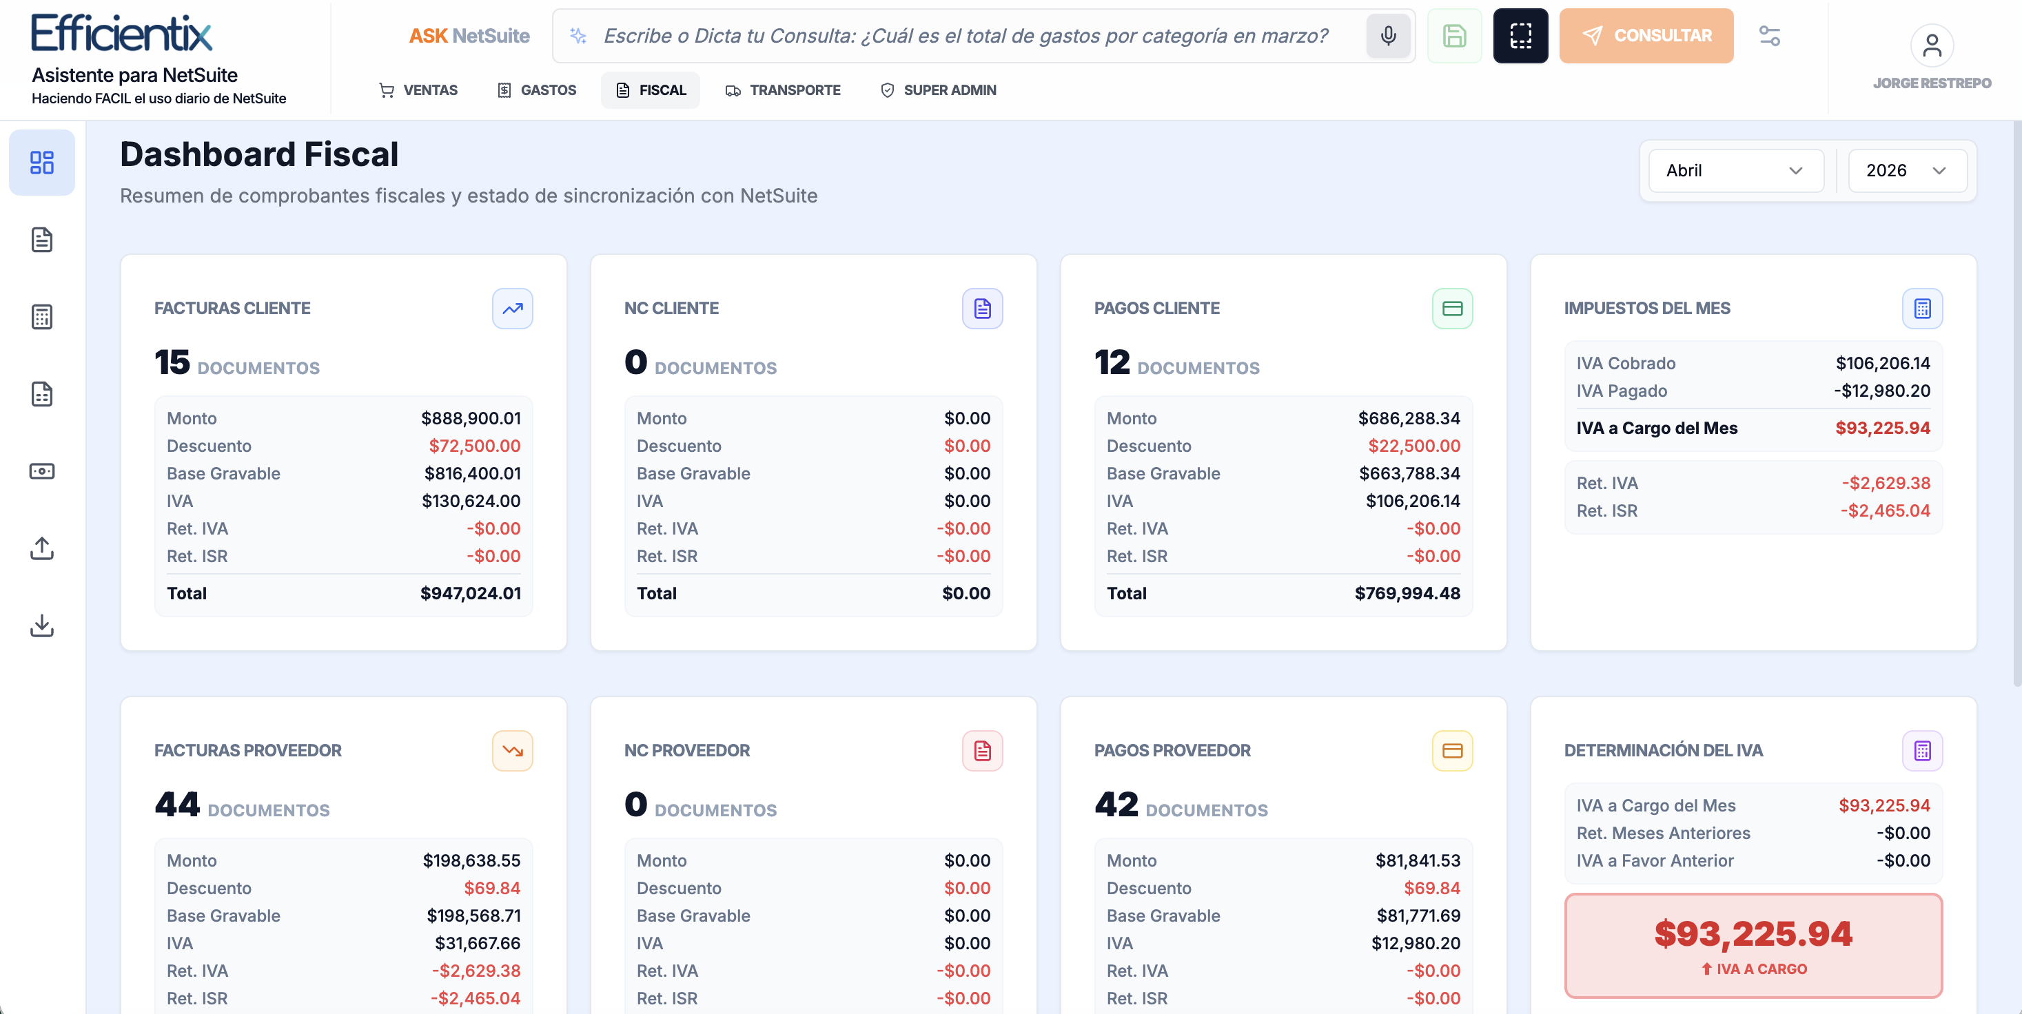This screenshot has height=1014, width=2022.
Task: Click the ASK NetSuite label
Action: 469,36
